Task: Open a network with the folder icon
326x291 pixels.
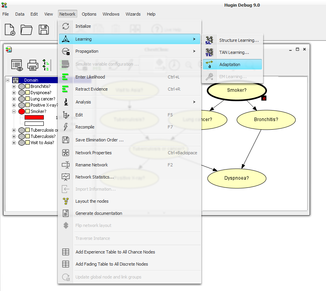Action: point(27,30)
